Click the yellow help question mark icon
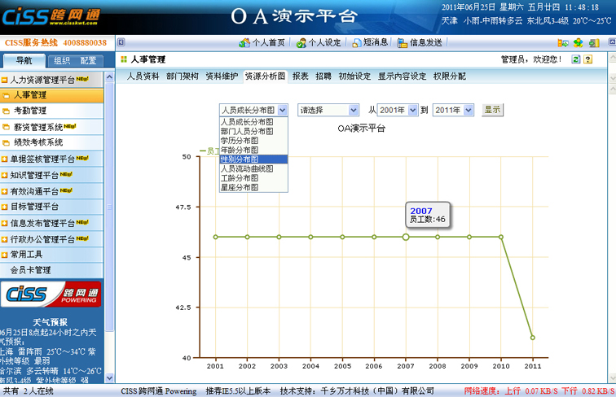 tap(588, 59)
